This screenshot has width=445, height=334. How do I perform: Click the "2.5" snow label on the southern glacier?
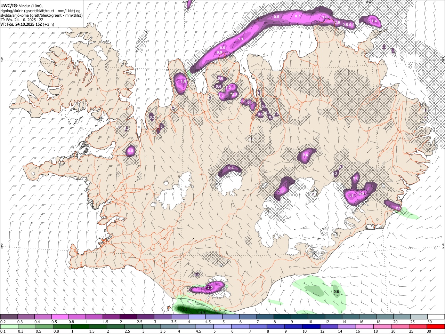coord(210,288)
